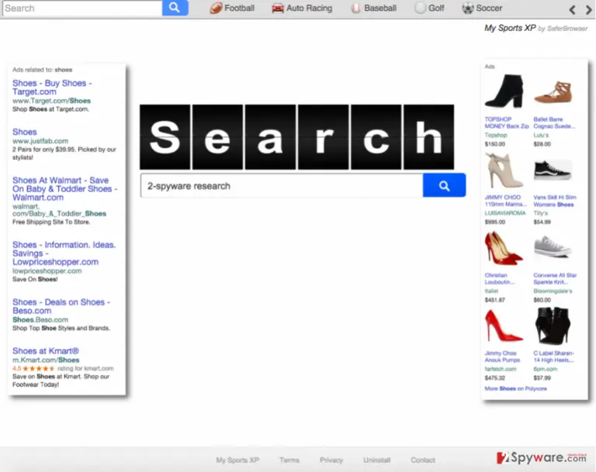Click Ballet Barre Cognac Suede flat thumbnail
The image size is (596, 472).
coord(553,92)
